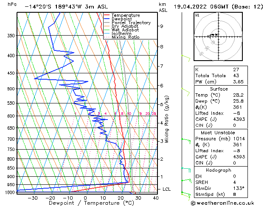Click the red Temperature line sample in legend

(x=107, y=15)
